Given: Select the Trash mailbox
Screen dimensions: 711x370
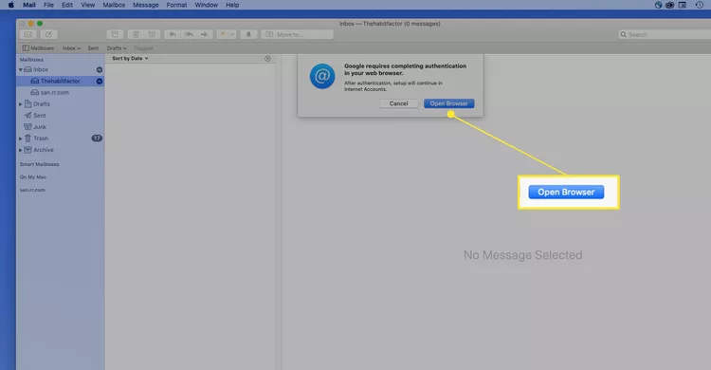Looking at the screenshot, I should pyautogui.click(x=41, y=139).
